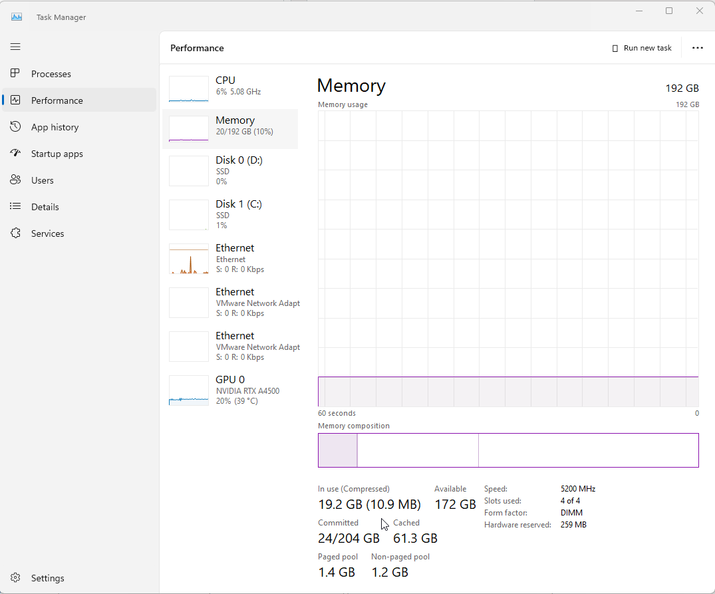The width and height of the screenshot is (715, 594).
Task: Click Run new task
Action: point(641,47)
